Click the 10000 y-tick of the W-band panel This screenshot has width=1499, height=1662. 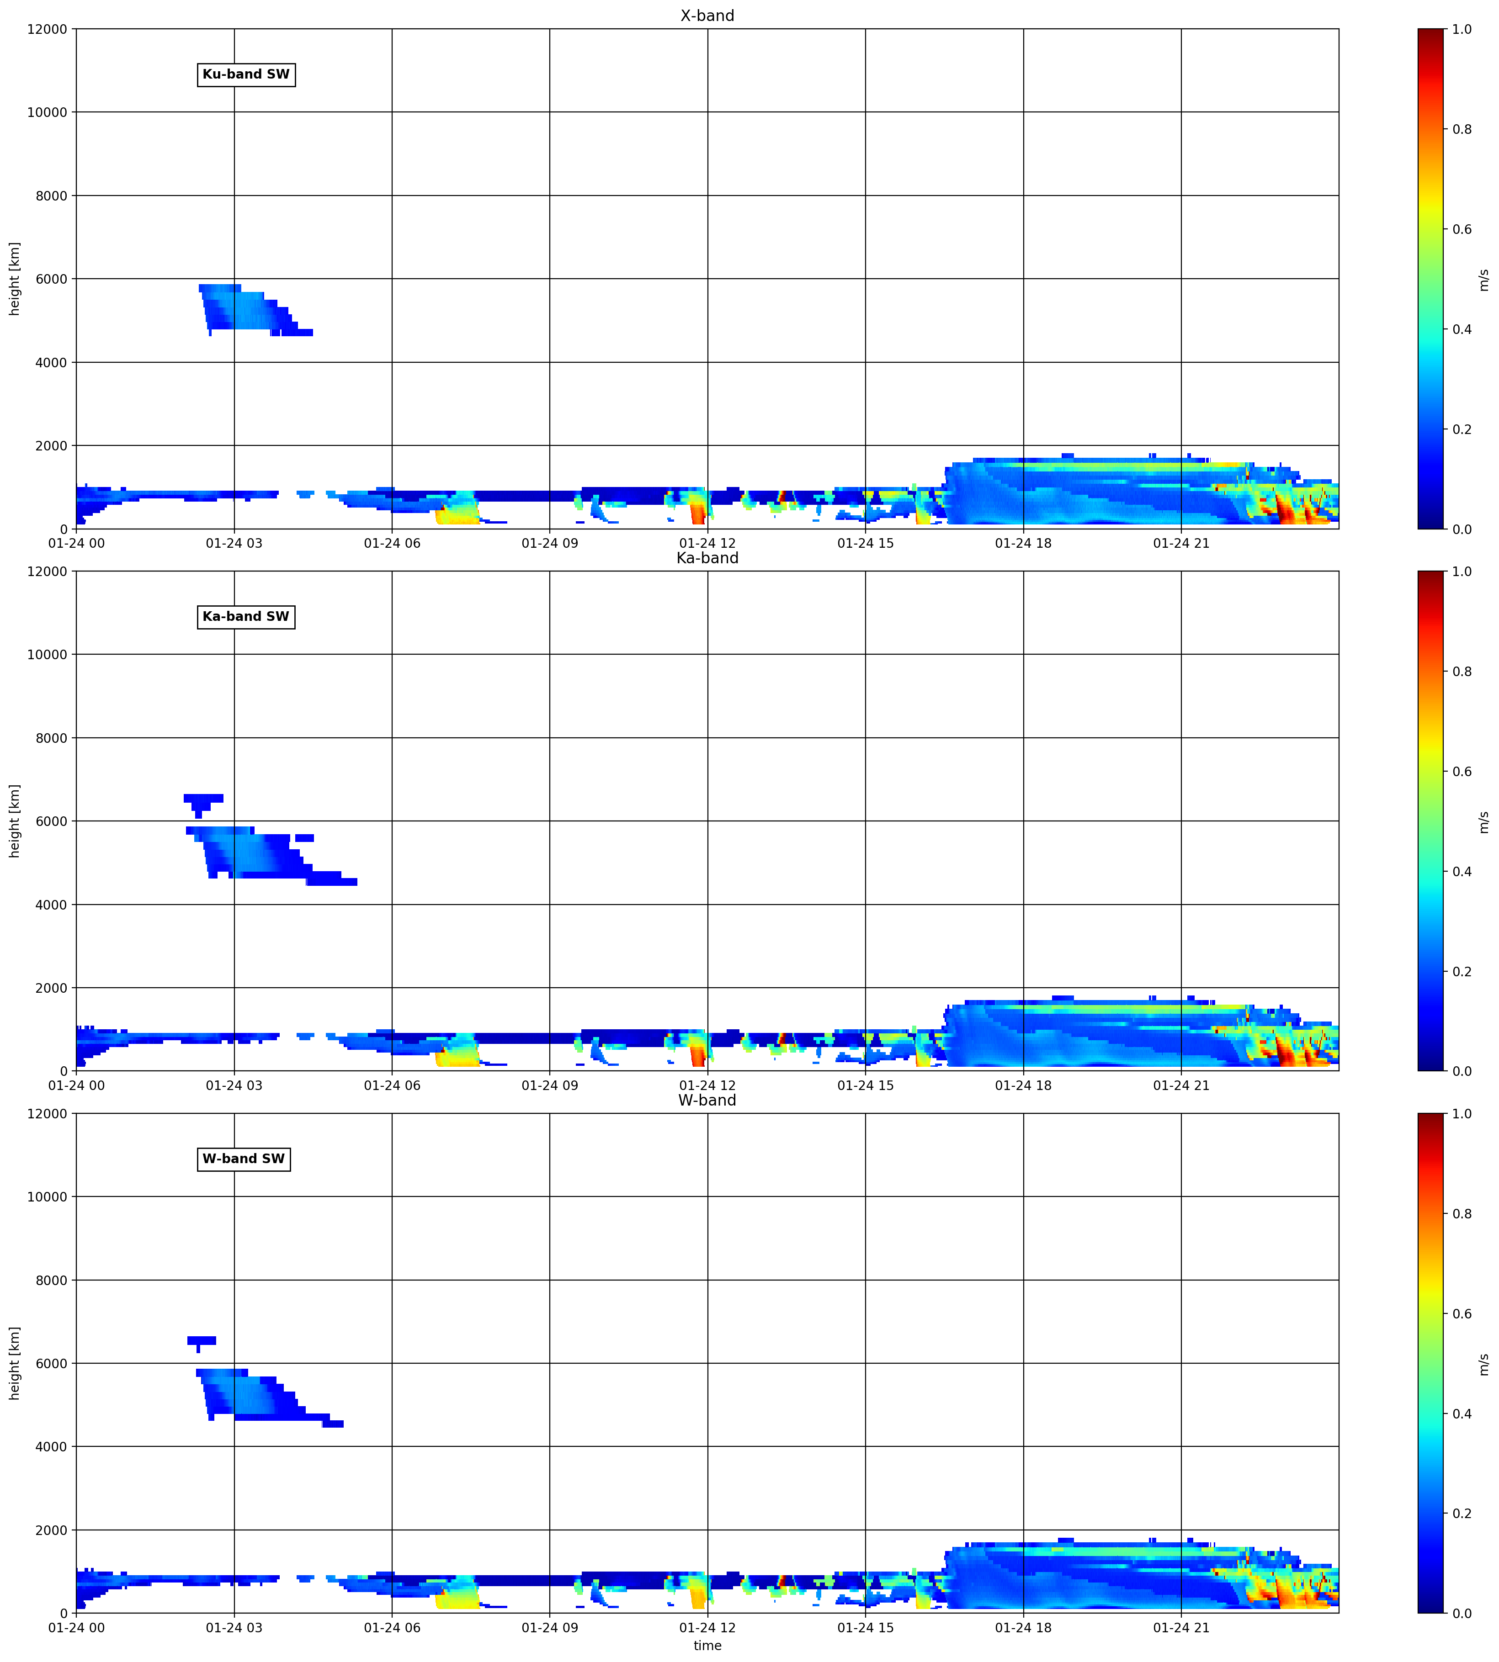(47, 1197)
